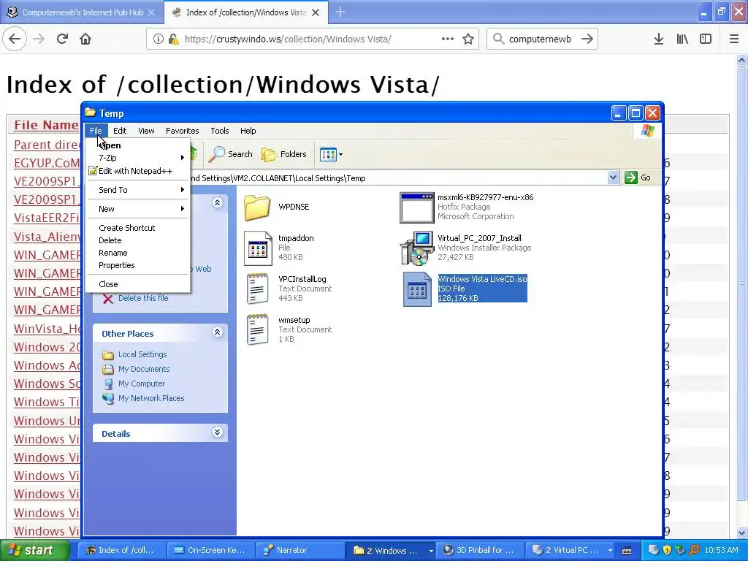Open the Help menu in Temp window
This screenshot has width=748, height=561.
pos(248,131)
